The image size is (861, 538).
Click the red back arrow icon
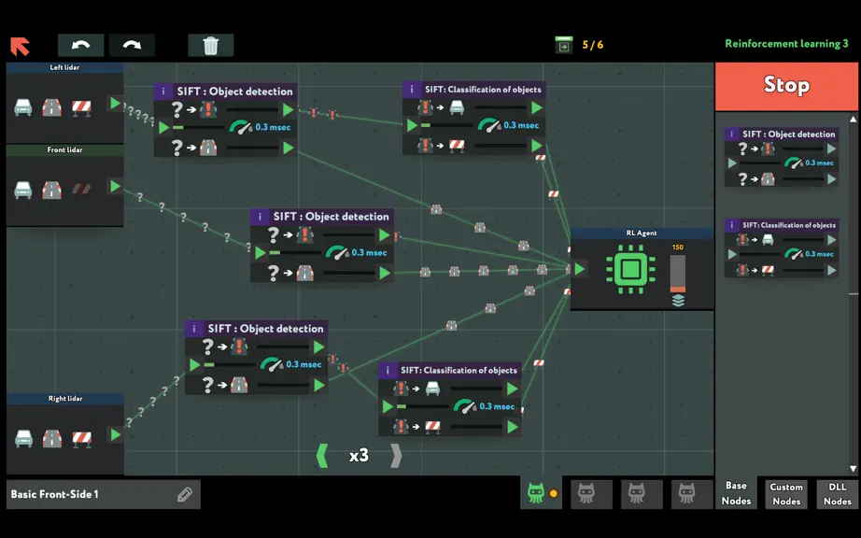click(20, 46)
